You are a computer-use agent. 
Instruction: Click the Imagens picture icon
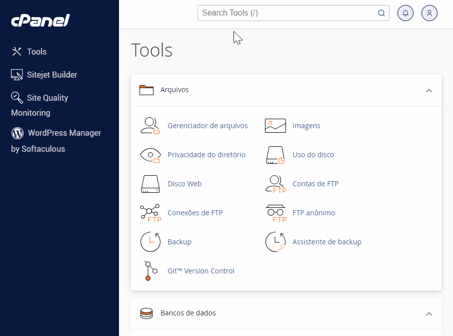pyautogui.click(x=275, y=126)
